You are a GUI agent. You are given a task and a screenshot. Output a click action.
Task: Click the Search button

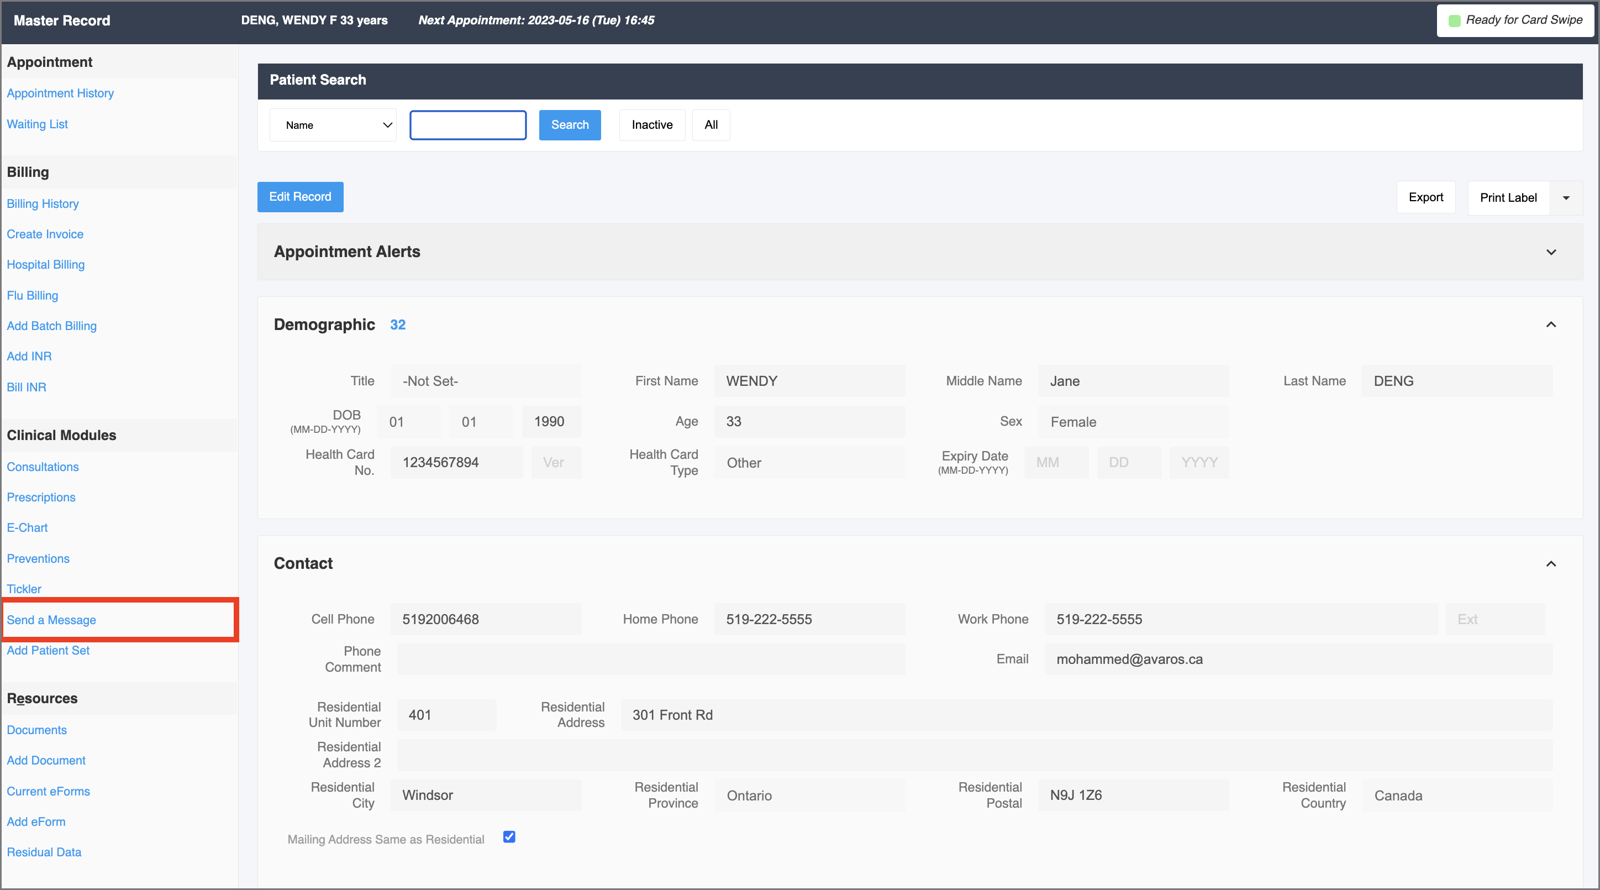tap(570, 125)
